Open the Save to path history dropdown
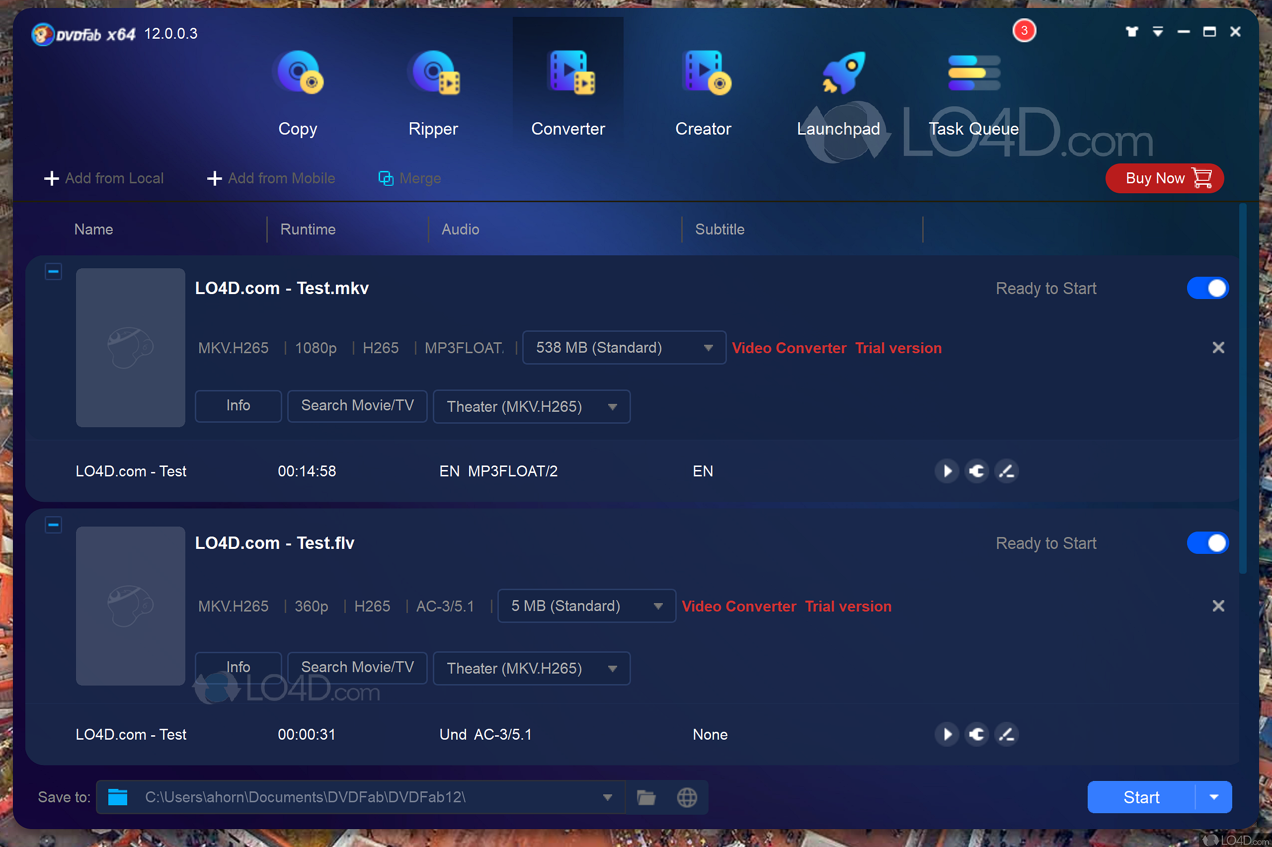 [607, 797]
